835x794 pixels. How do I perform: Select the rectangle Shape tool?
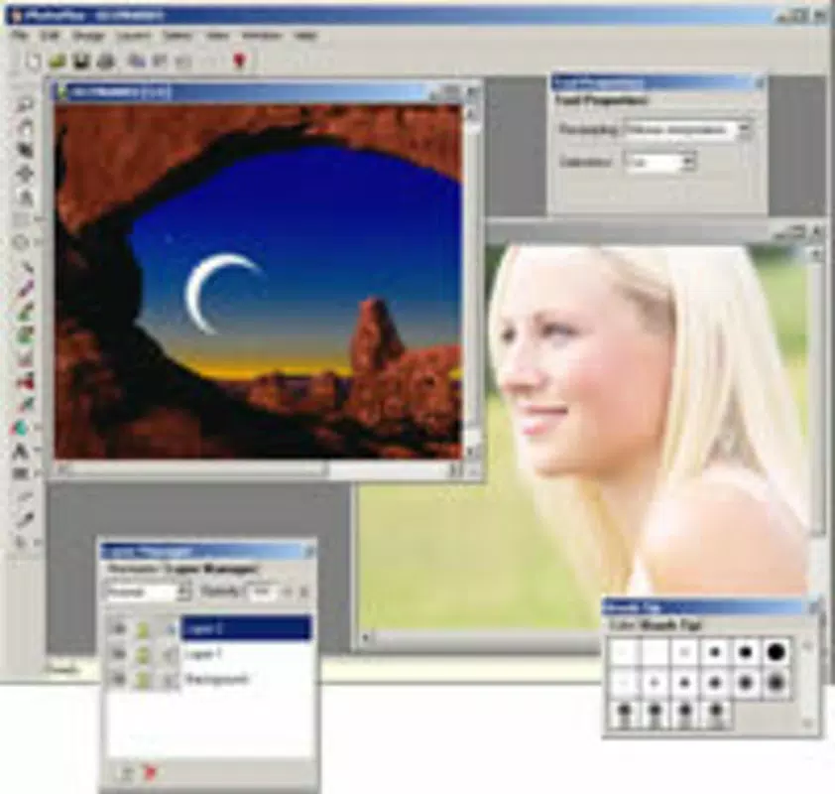[x=21, y=473]
